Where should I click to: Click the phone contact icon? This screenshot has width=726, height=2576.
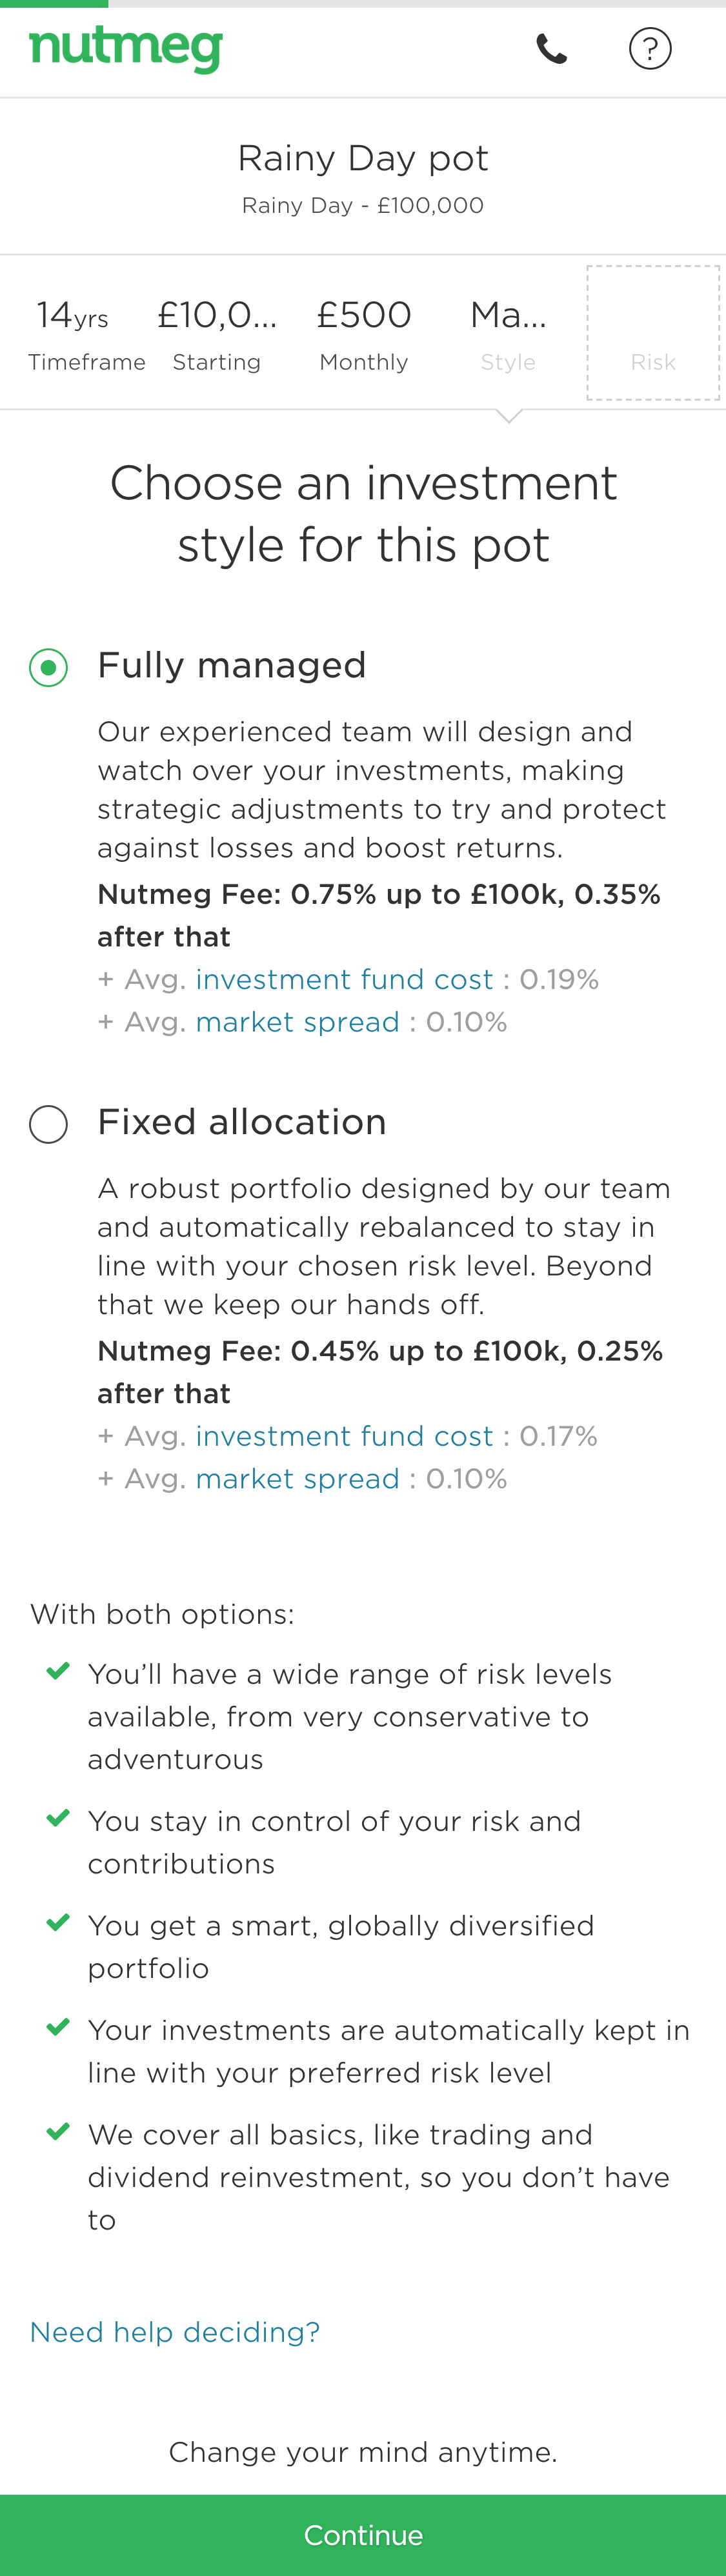(x=551, y=49)
